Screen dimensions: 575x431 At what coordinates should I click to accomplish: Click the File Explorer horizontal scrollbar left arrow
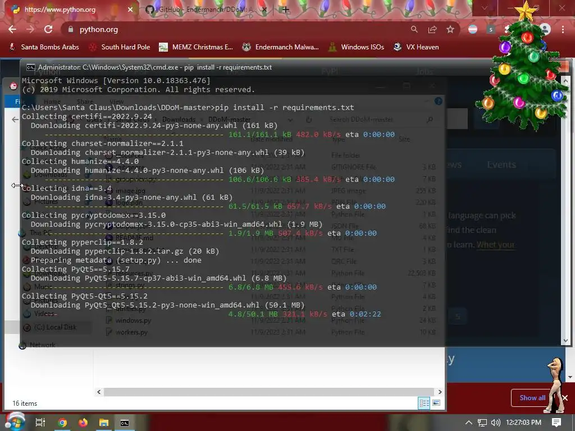point(99,392)
